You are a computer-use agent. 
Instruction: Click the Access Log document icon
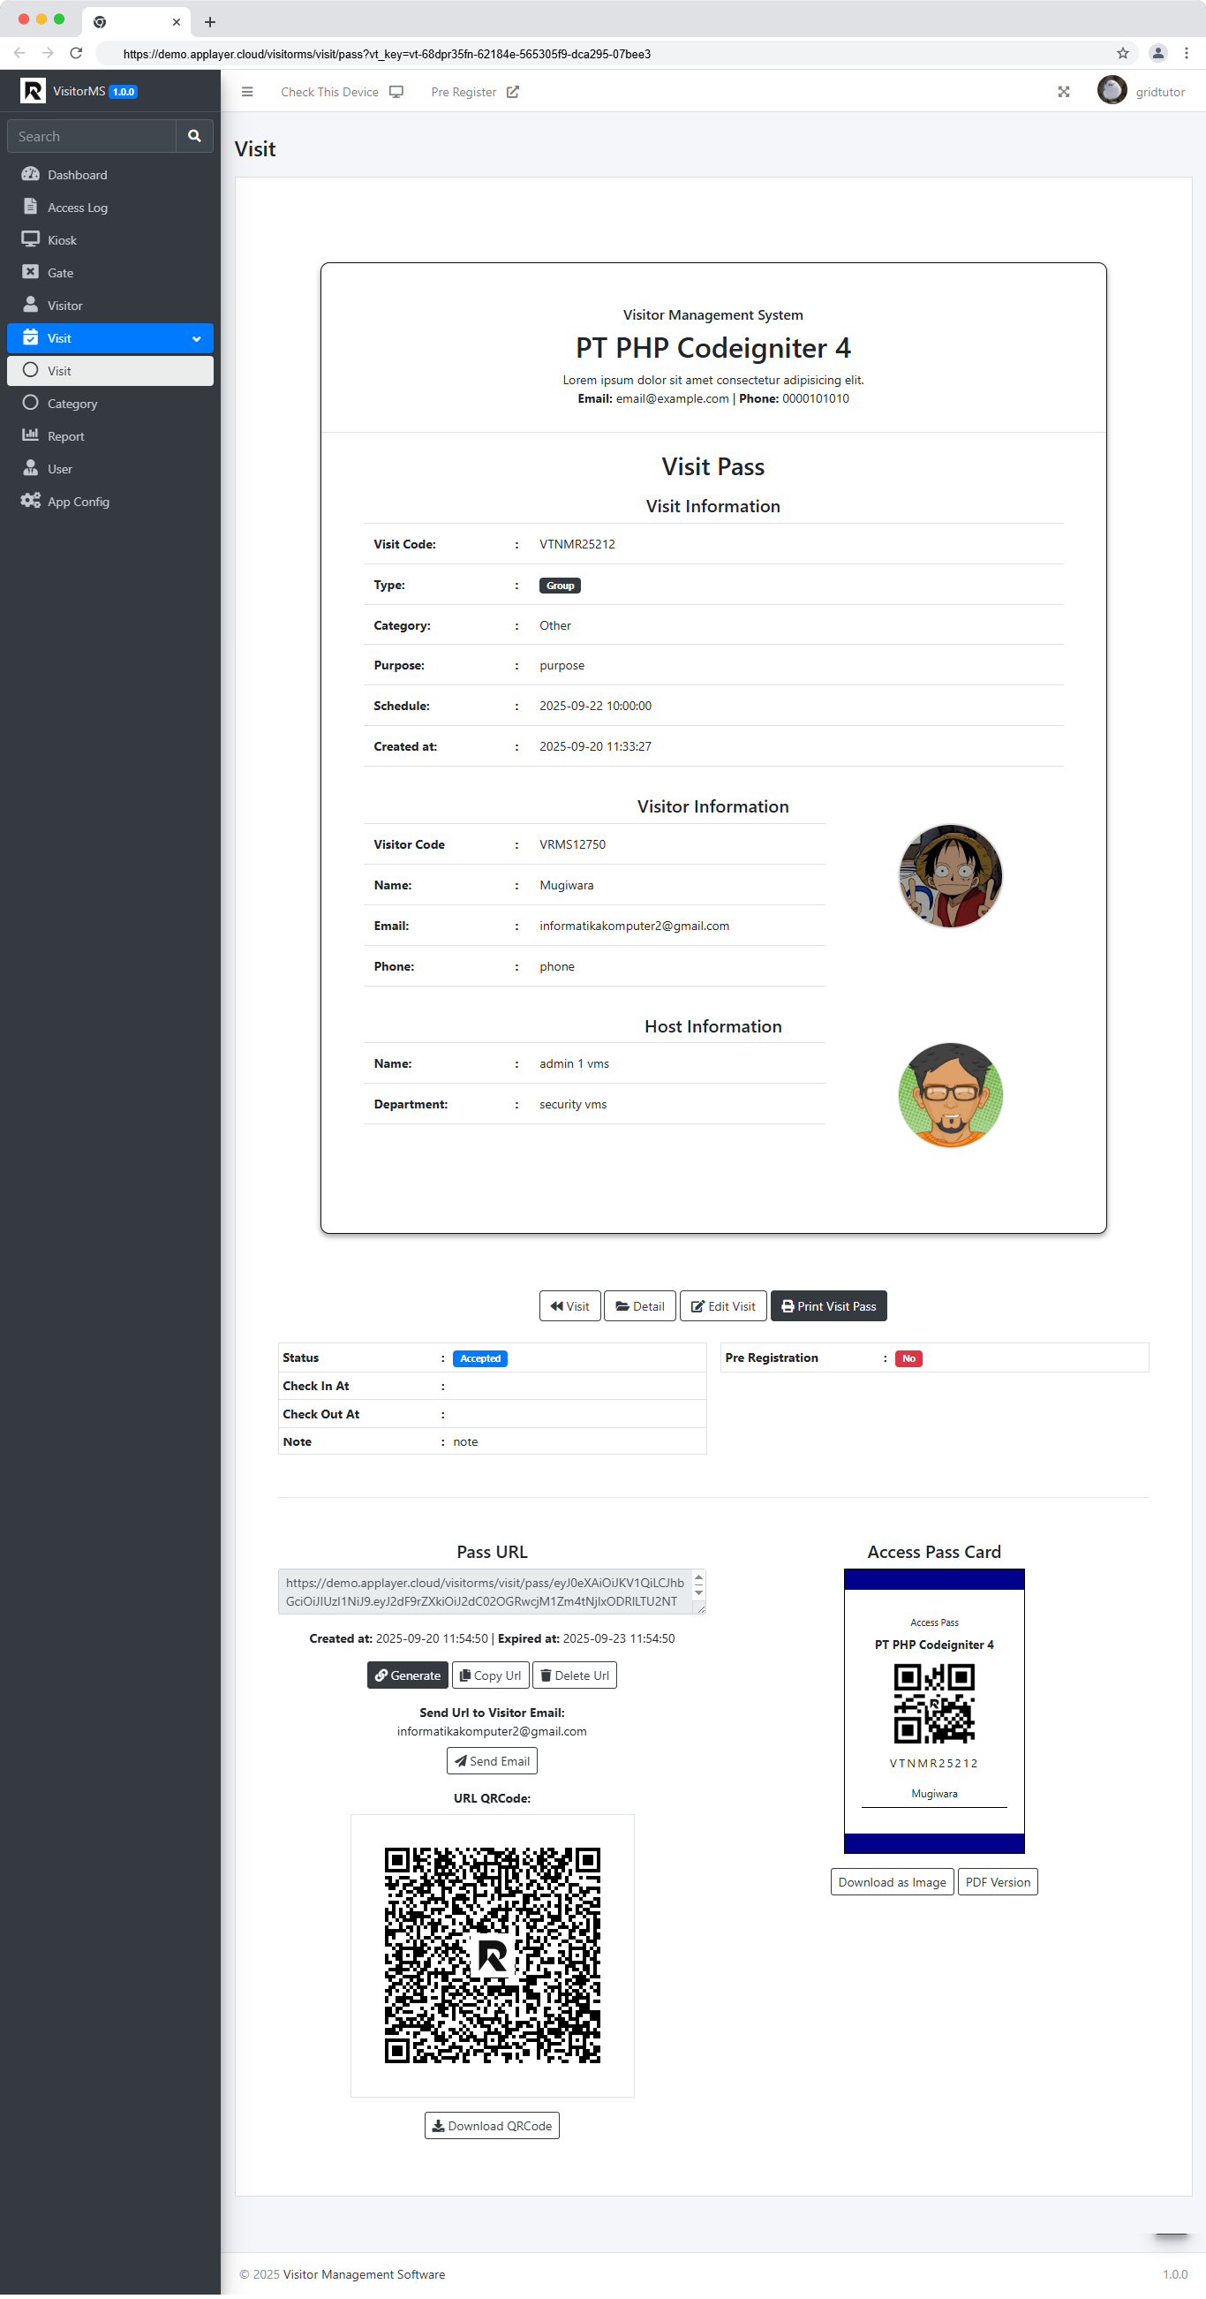pyautogui.click(x=30, y=206)
